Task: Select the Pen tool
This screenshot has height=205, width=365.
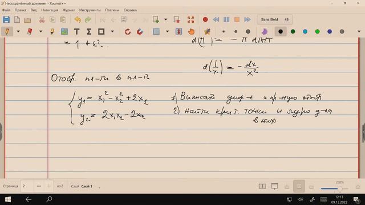Action: pos(7,32)
